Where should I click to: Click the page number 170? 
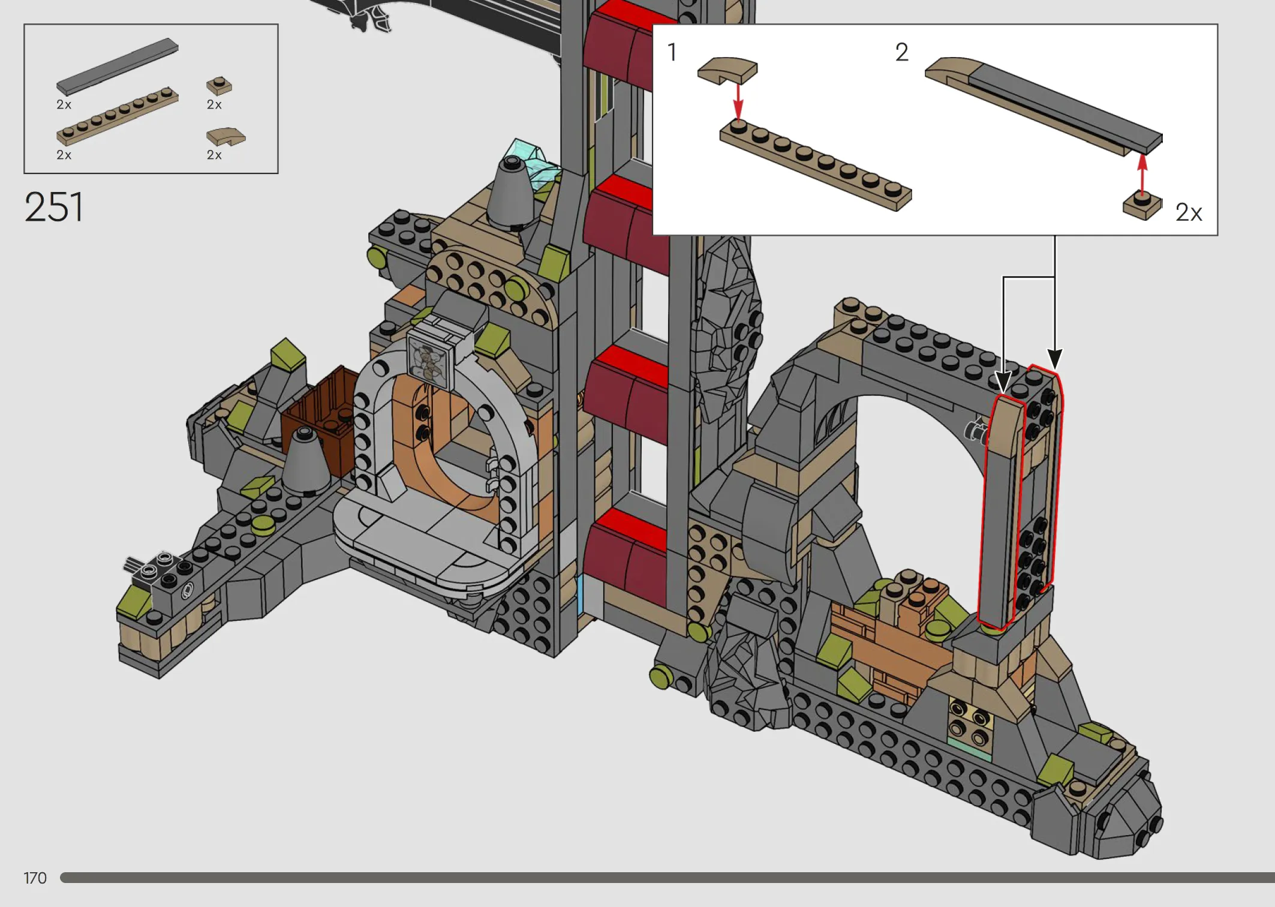[35, 878]
